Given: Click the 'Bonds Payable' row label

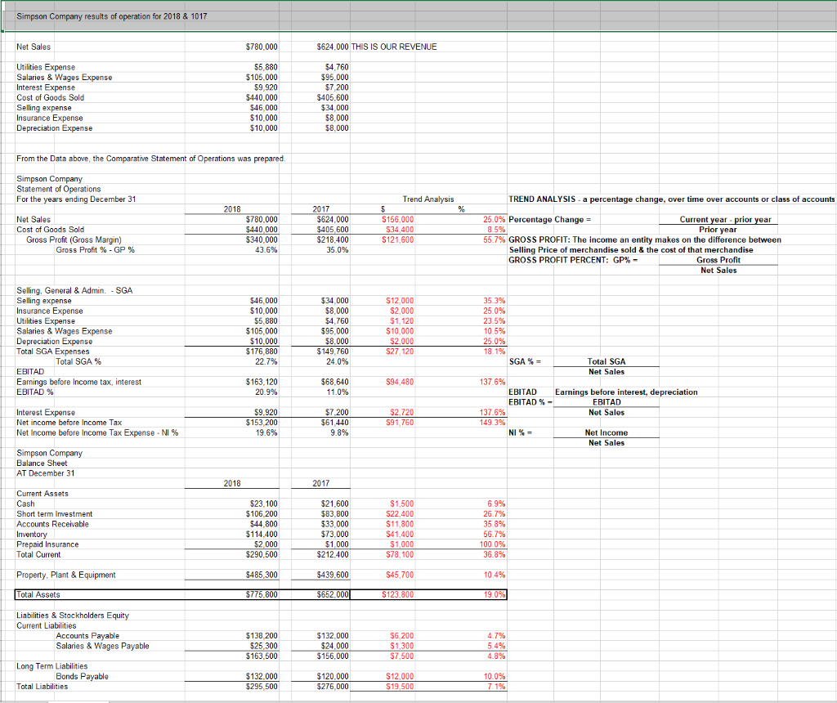Looking at the screenshot, I should pyautogui.click(x=83, y=676).
